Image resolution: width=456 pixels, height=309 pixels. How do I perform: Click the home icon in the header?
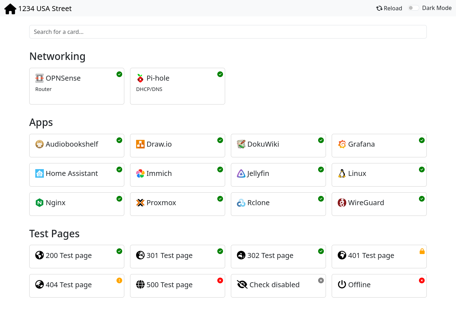pos(10,9)
